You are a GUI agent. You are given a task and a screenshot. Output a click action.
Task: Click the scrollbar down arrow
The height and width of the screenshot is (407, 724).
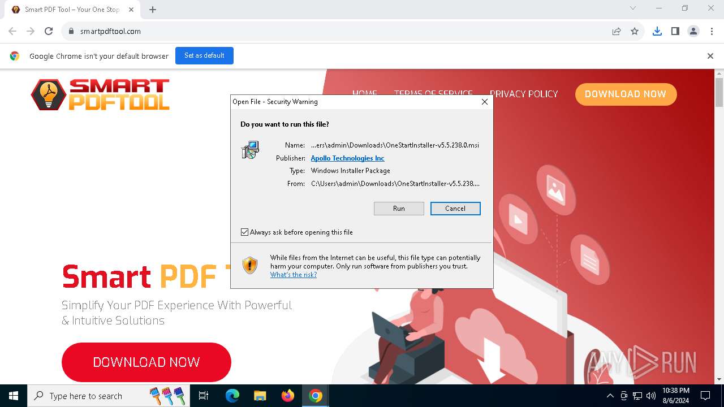(x=719, y=379)
